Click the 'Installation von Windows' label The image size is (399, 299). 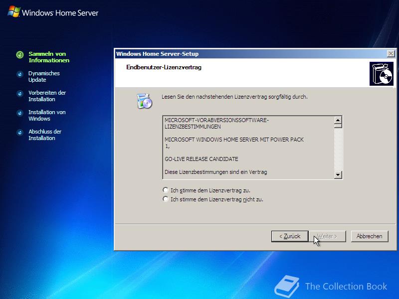[x=47, y=116]
